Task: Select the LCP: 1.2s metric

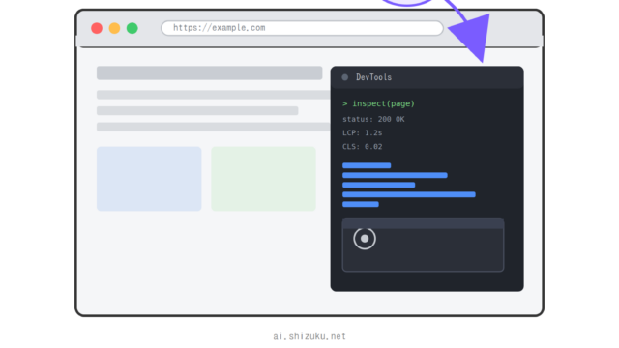Action: (x=362, y=133)
